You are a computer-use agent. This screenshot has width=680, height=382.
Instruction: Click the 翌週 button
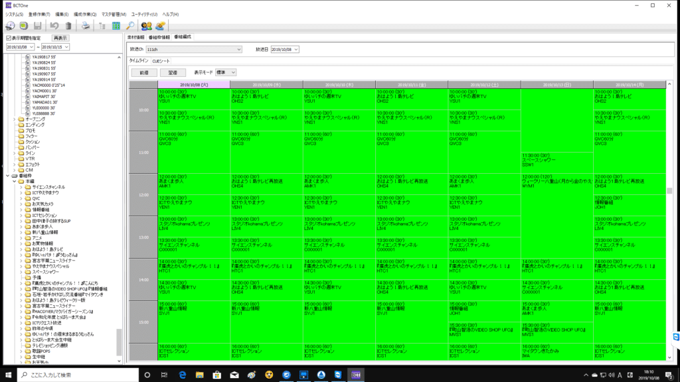[173, 73]
